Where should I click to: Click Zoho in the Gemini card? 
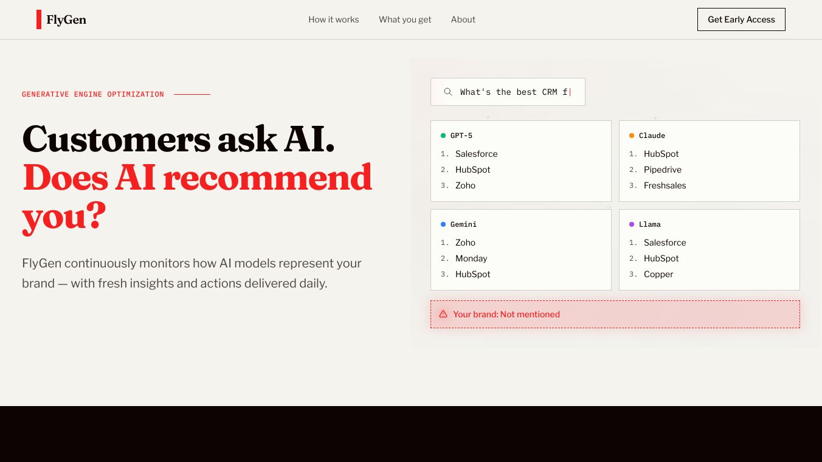466,243
